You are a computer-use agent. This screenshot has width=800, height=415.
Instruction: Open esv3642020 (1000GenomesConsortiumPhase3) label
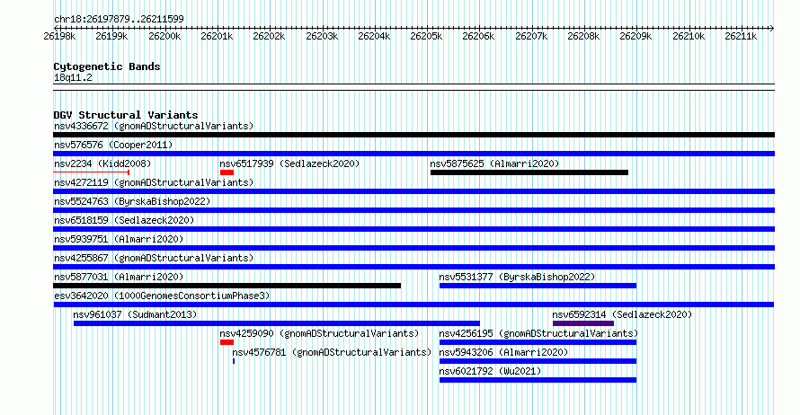[162, 296]
